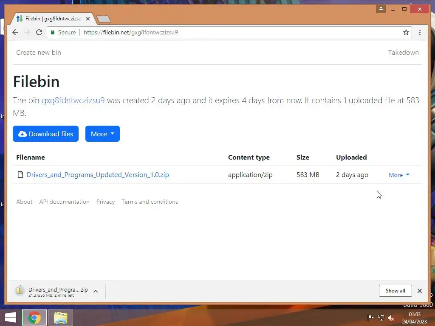The height and width of the screenshot is (326, 435).
Task: Click Create new bin link
Action: click(x=39, y=52)
